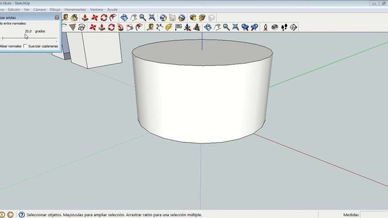Viewport: 388px width, 218px height.
Task: Click the status bar help question icon
Action: pos(22,214)
